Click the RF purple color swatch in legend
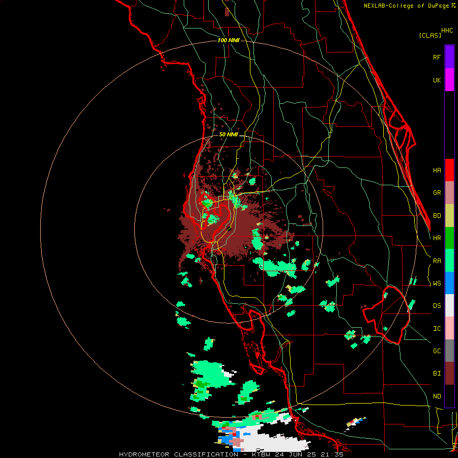Image resolution: width=458 pixels, height=458 pixels. pos(449,57)
